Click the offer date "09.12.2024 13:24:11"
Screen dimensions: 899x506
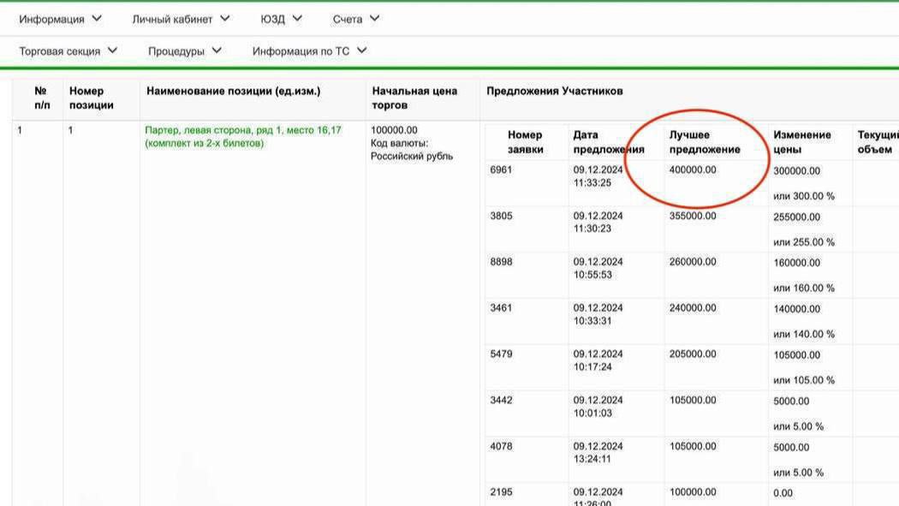click(598, 453)
